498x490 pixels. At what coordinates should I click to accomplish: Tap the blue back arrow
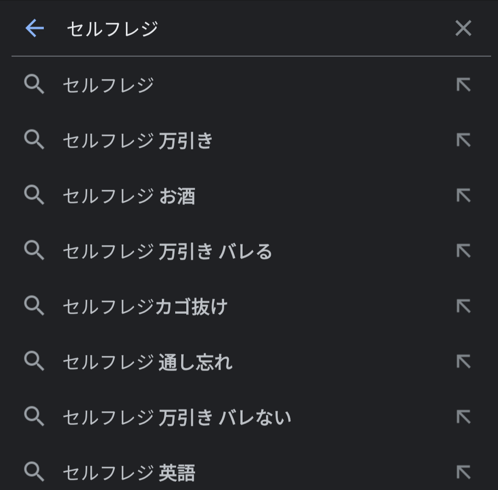click(35, 29)
